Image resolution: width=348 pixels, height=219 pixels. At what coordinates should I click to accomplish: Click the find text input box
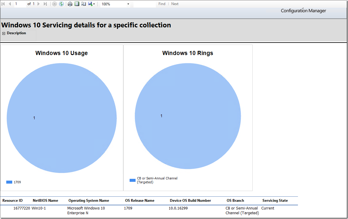[144, 4]
